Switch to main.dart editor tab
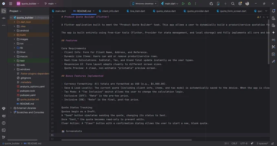 (x=59, y=11)
